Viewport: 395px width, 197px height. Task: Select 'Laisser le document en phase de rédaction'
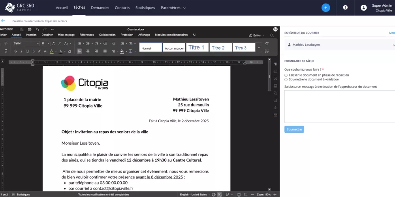pos(286,75)
